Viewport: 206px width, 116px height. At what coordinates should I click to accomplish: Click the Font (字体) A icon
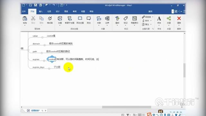tap(159, 19)
